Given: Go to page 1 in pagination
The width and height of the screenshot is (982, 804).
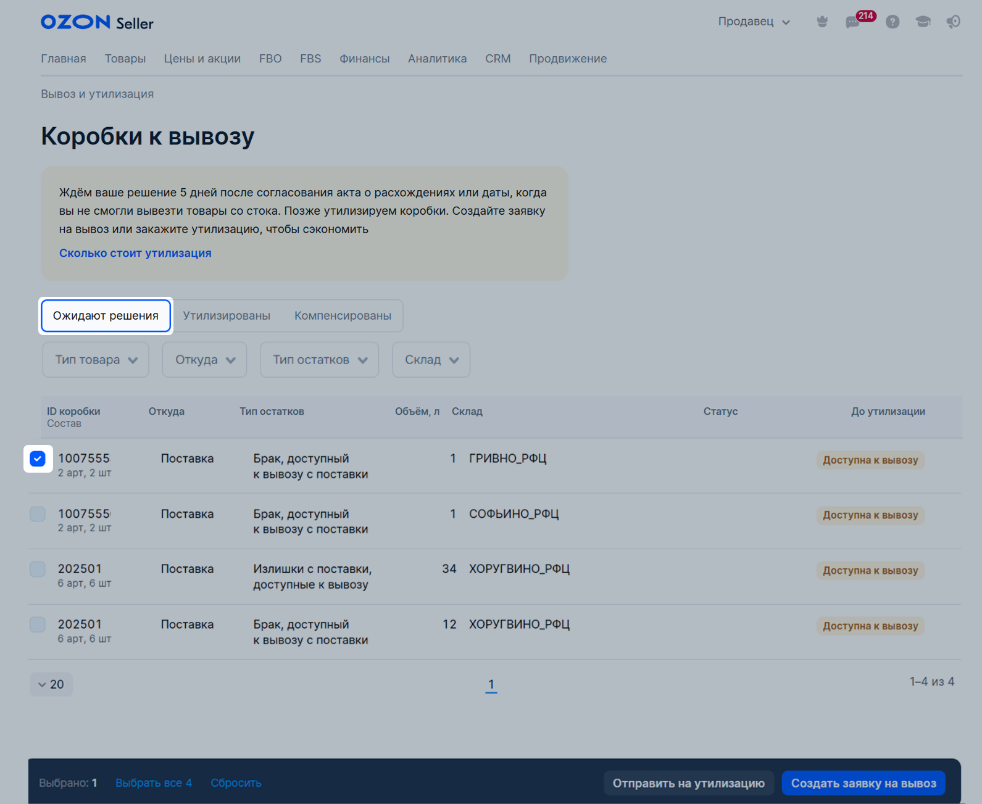Looking at the screenshot, I should point(491,684).
